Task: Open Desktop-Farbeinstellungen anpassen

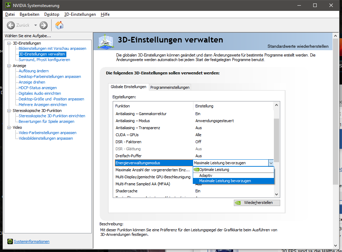Action: 50,77
